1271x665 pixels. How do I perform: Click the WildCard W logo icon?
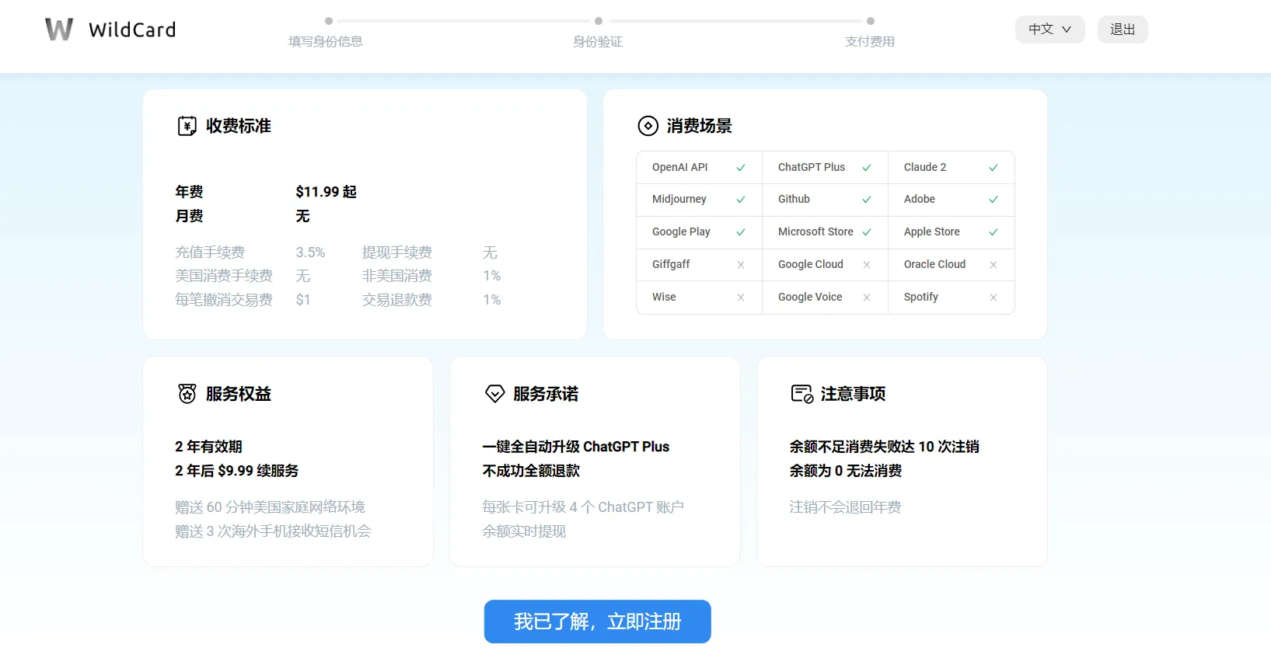pyautogui.click(x=59, y=30)
